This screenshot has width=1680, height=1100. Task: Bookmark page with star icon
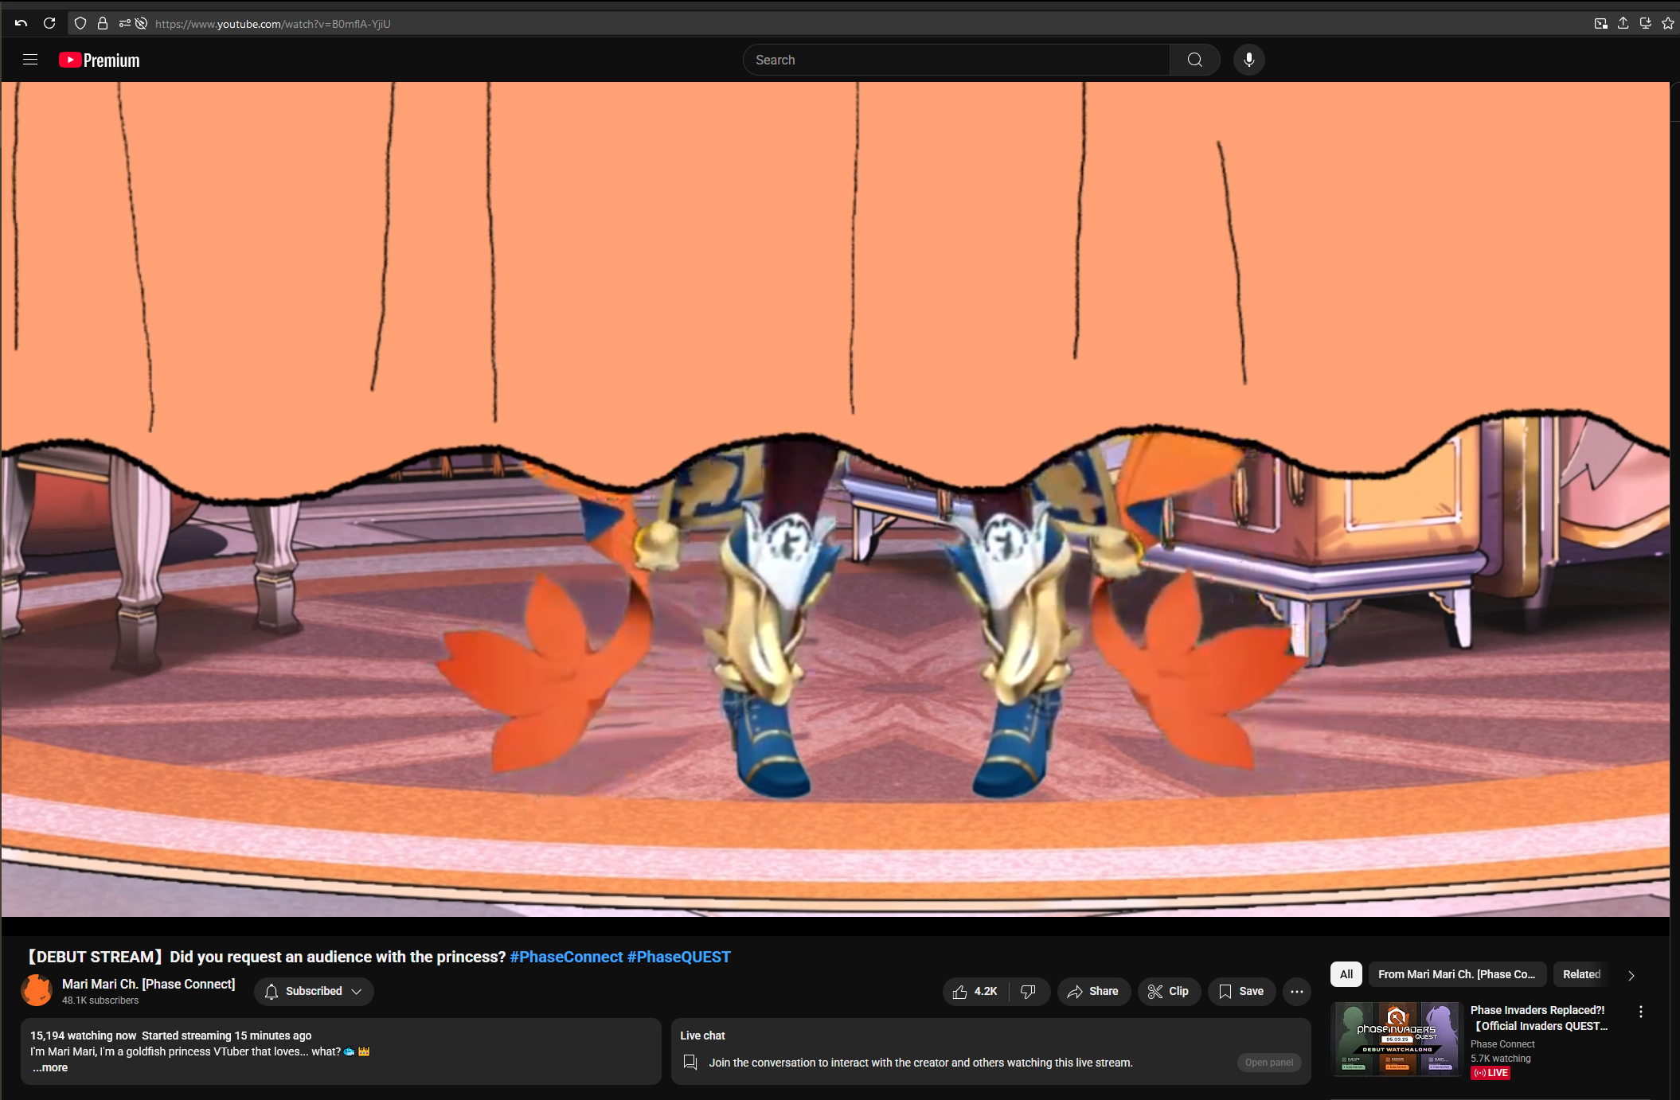tap(1668, 23)
